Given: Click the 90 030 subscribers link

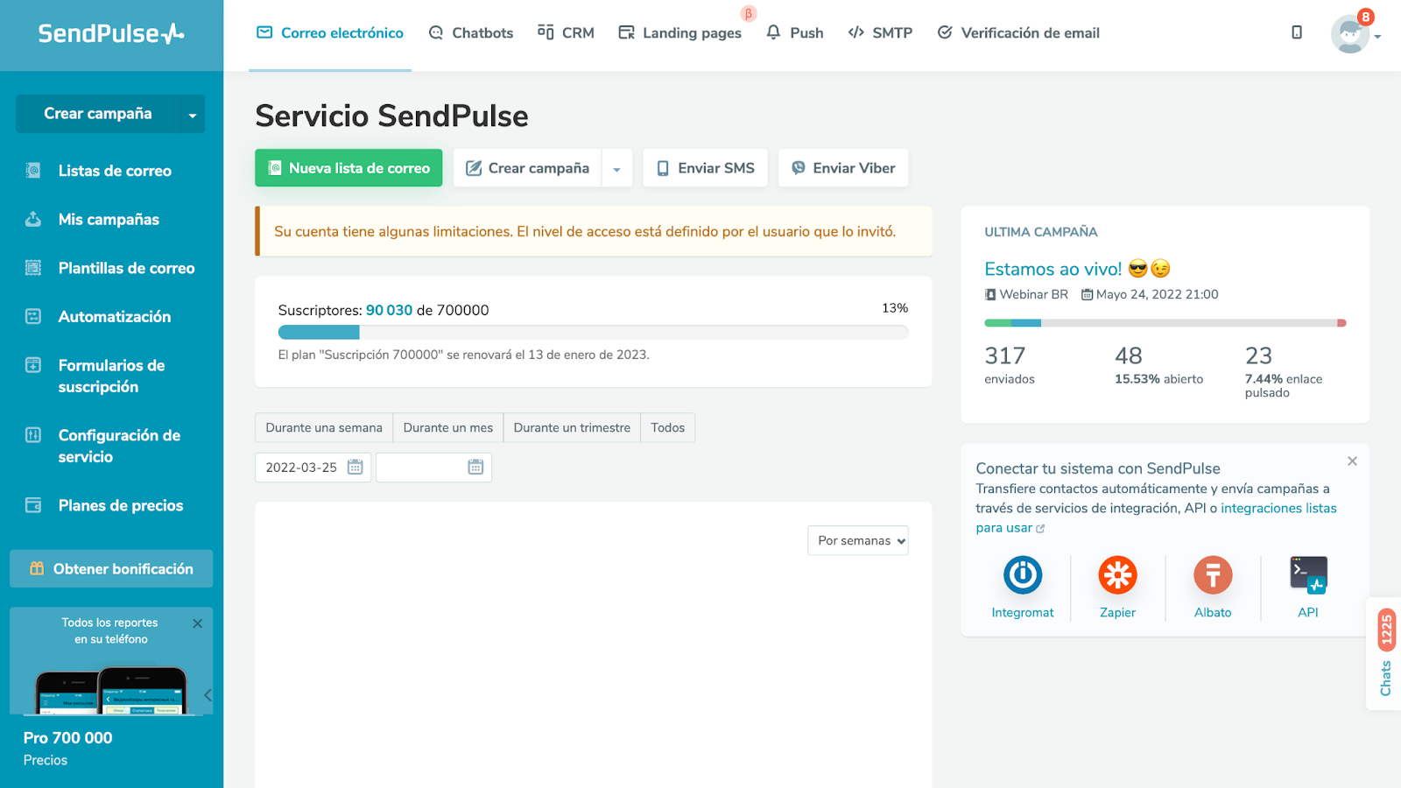Looking at the screenshot, I should tap(389, 310).
